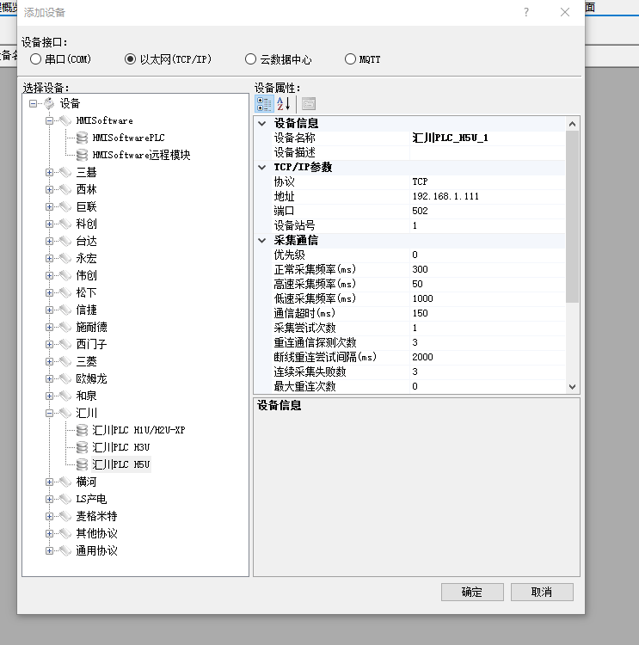Click the 高速采集频率(ms) property label
The image size is (639, 645).
(315, 285)
